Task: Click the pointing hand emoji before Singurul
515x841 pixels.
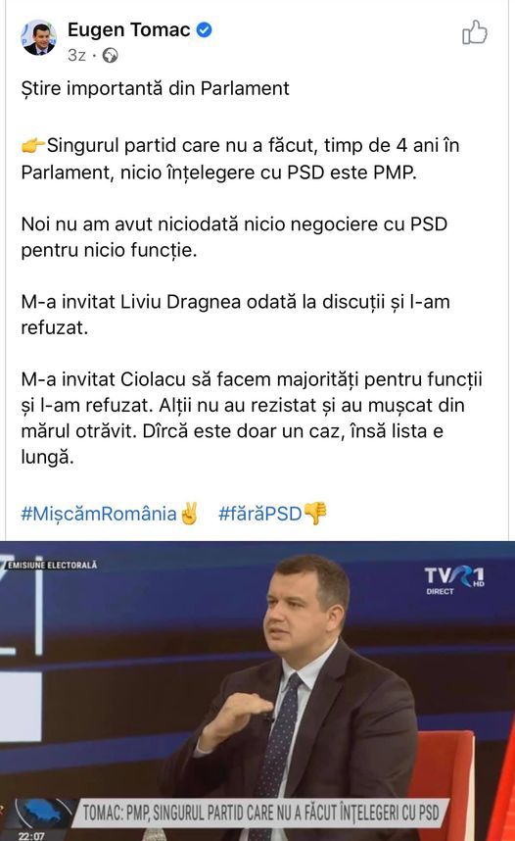Action: pos(33,145)
